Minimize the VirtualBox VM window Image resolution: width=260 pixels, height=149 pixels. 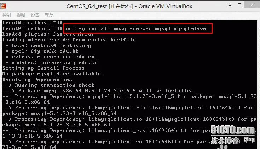coord(230,5)
